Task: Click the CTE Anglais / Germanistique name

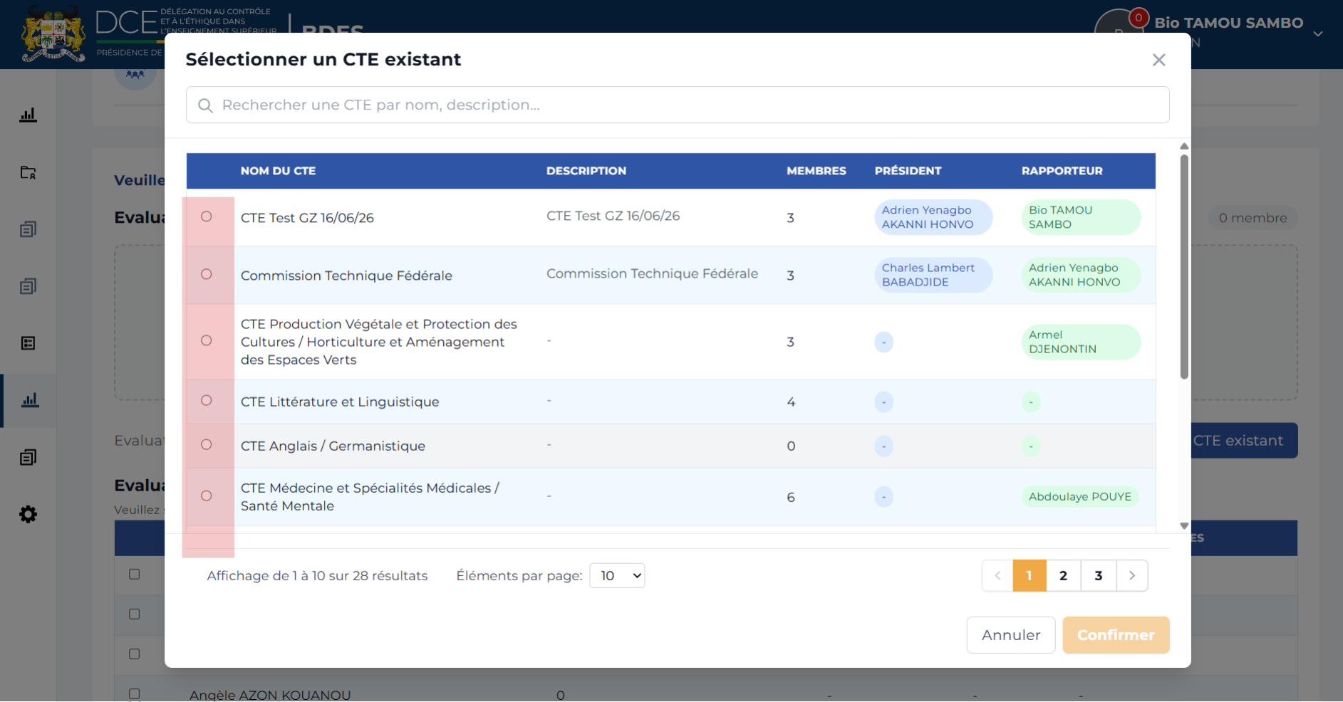Action: (x=333, y=446)
